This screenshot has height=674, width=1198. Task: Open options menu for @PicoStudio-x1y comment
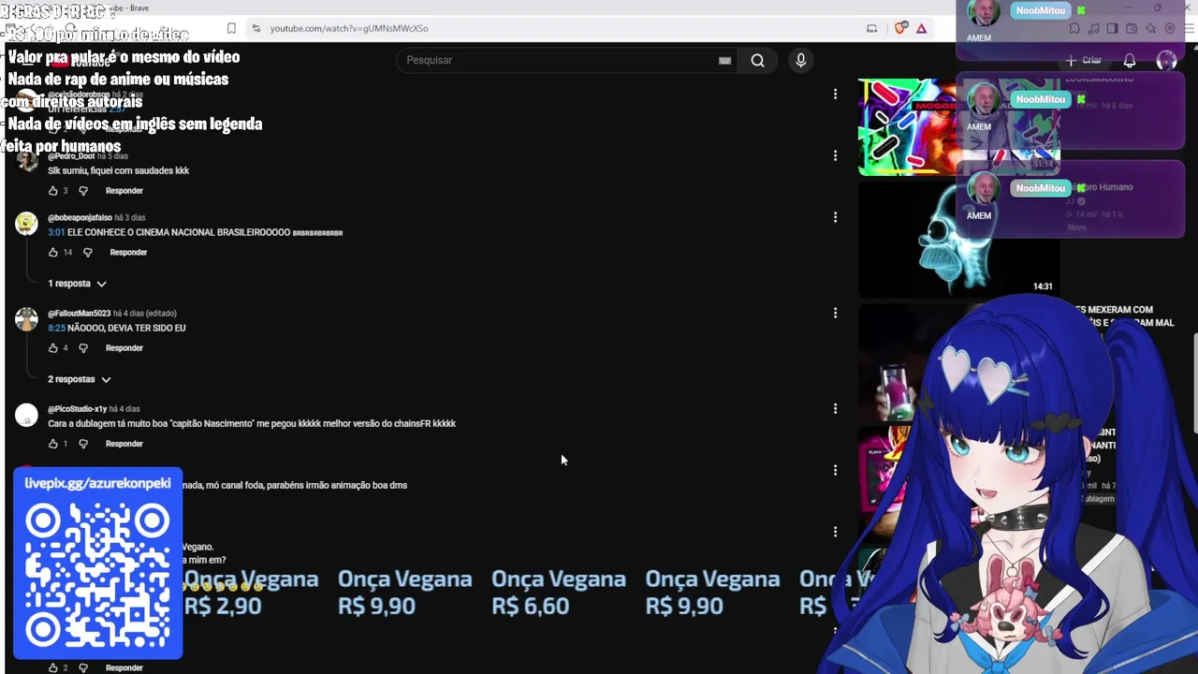click(835, 408)
